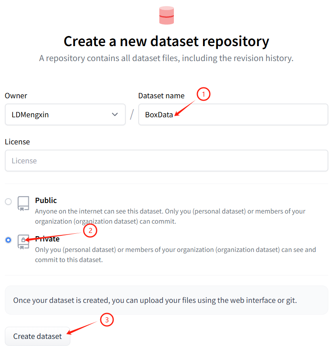Click the red annotation circle numbered 1
This screenshot has width=334, height=349.
[204, 95]
